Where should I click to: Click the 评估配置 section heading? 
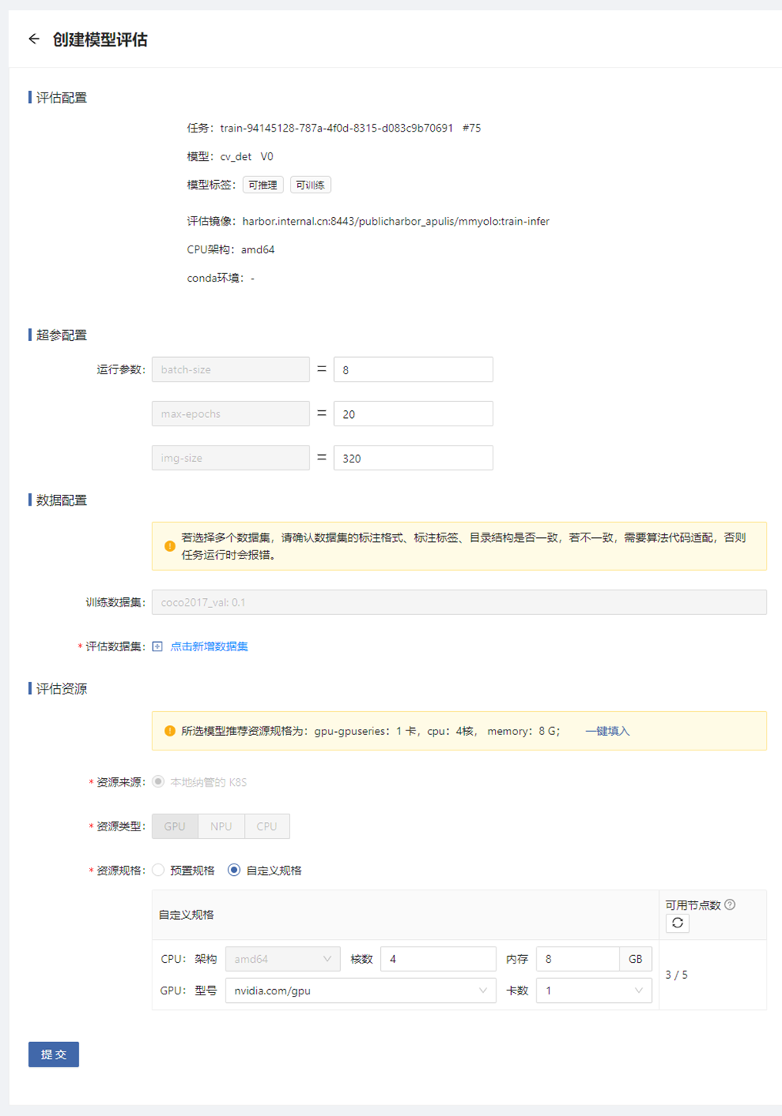62,98
